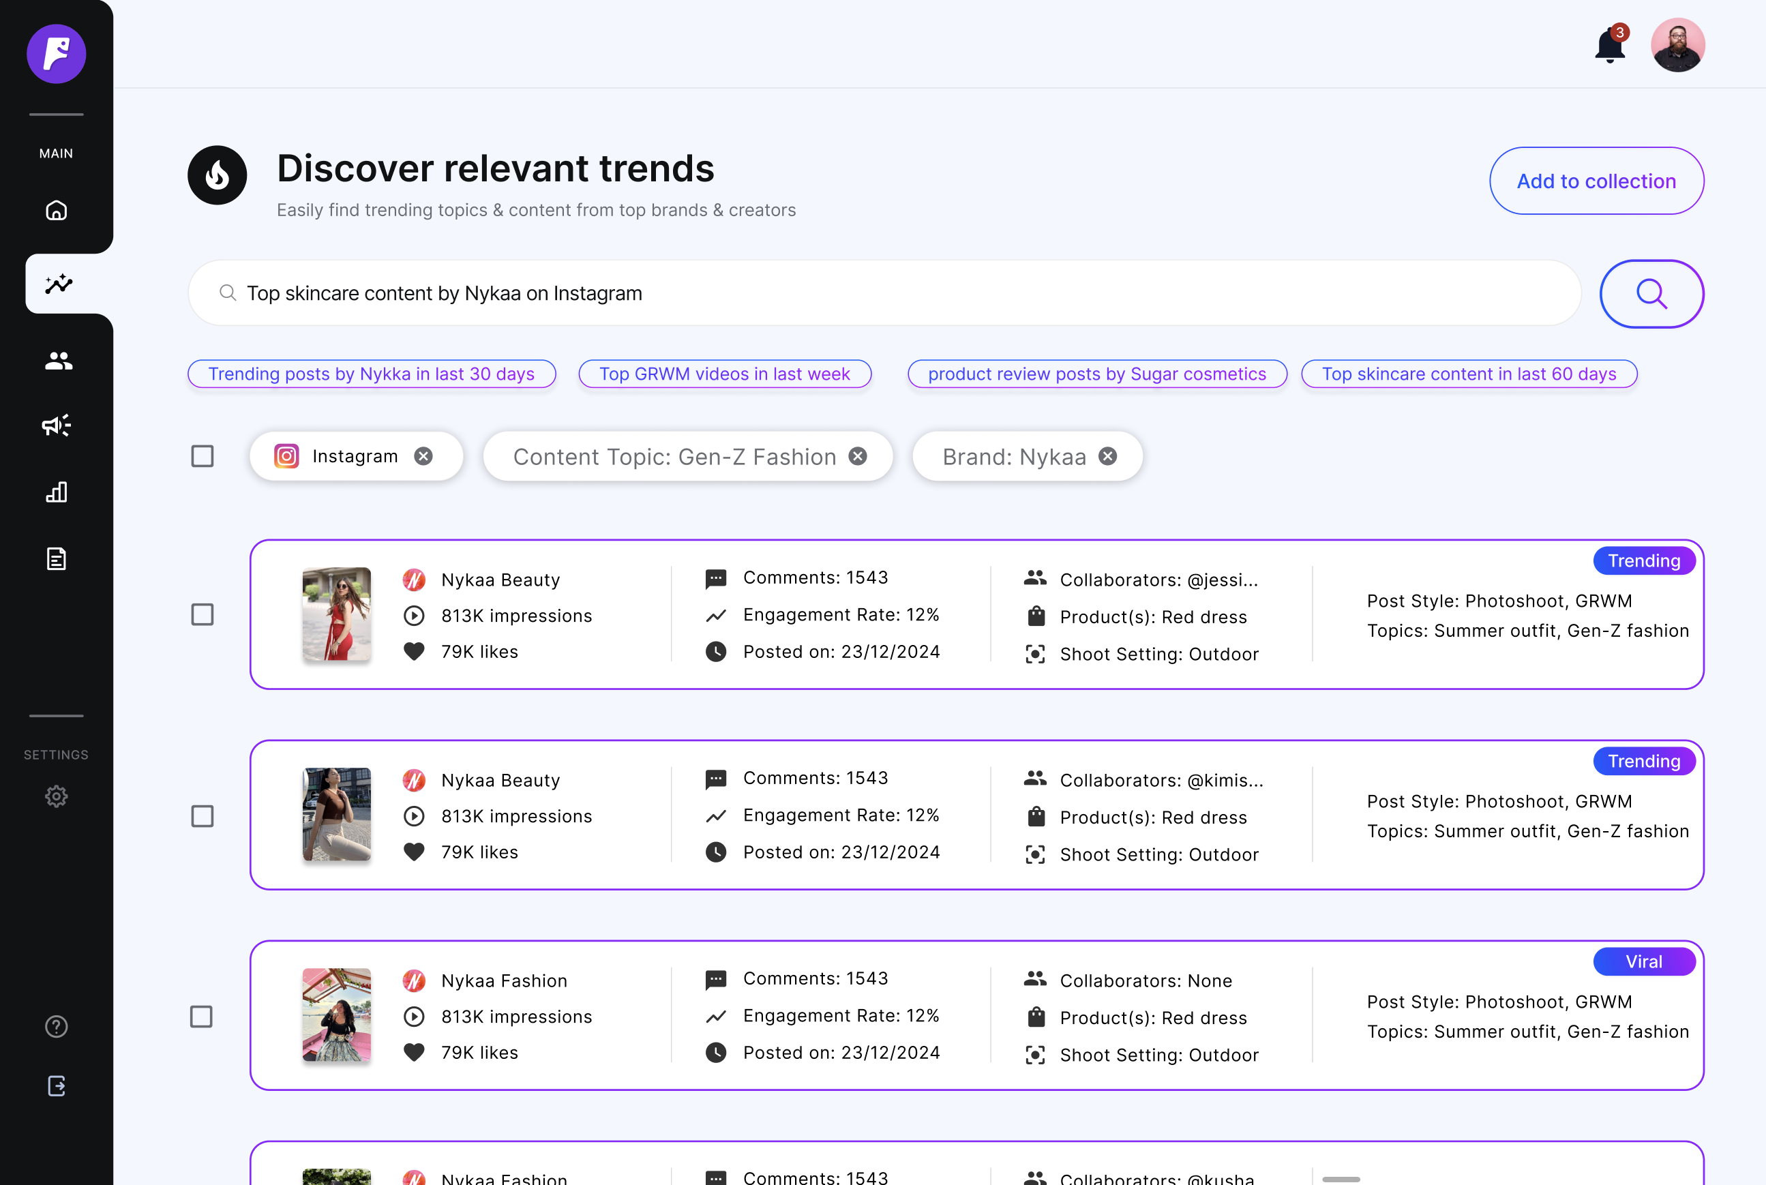The image size is (1766, 1185).
Task: Click Nykaa logo on first Nykaa Beauty post
Action: [x=414, y=580]
